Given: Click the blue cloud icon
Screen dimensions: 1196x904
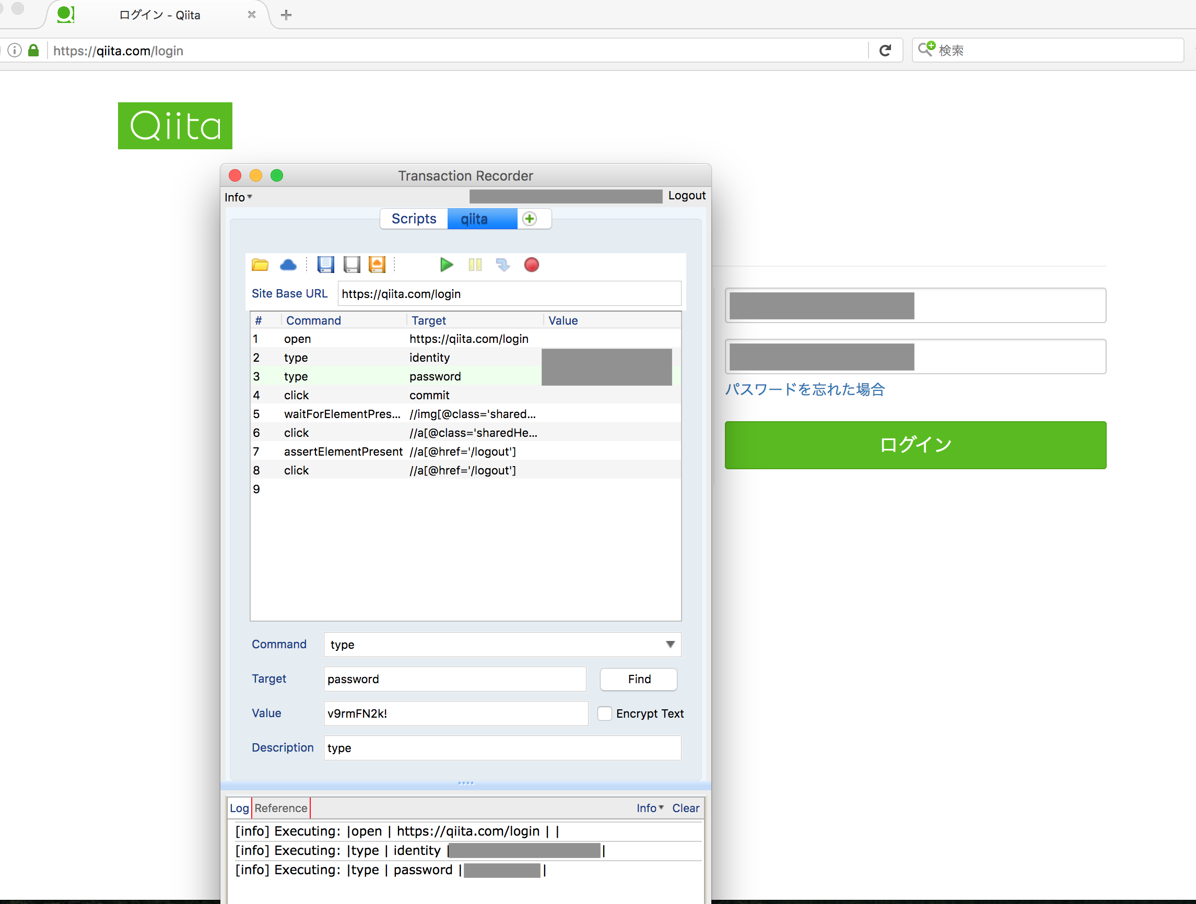Looking at the screenshot, I should (x=288, y=265).
